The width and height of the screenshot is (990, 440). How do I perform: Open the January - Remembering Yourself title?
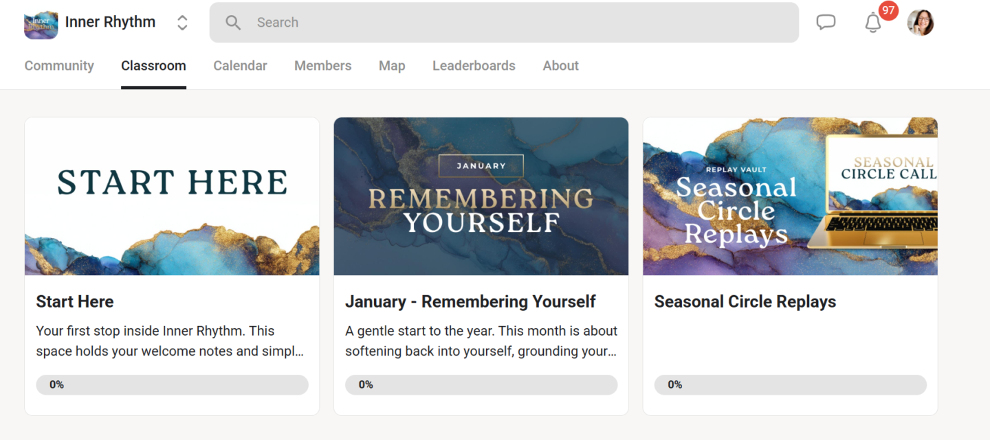(470, 301)
